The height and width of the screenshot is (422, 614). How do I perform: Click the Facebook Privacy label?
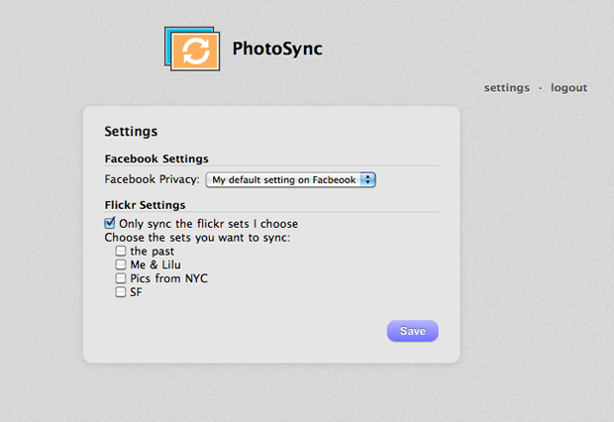152,179
